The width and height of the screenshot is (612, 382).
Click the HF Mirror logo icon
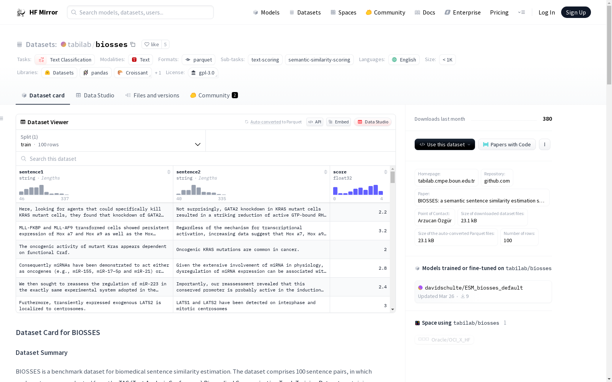tap(21, 13)
